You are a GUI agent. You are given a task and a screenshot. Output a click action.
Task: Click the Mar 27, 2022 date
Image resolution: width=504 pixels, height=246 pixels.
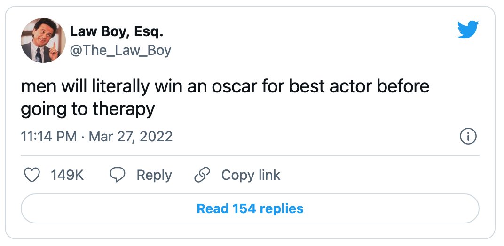[131, 137]
